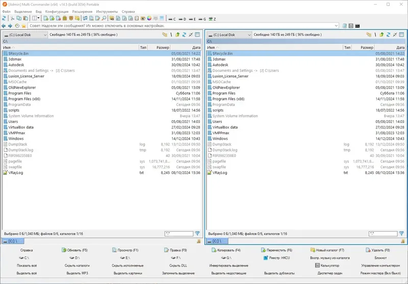Screen dimensions: 408x284
Task: Sort right panel by Тип column
Action: click(x=347, y=47)
